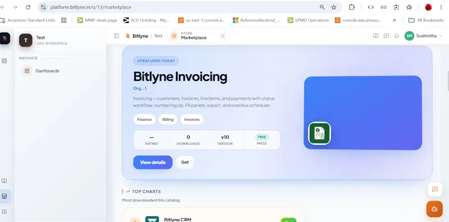Click the zoom magnifier in address bar

coord(322,7)
